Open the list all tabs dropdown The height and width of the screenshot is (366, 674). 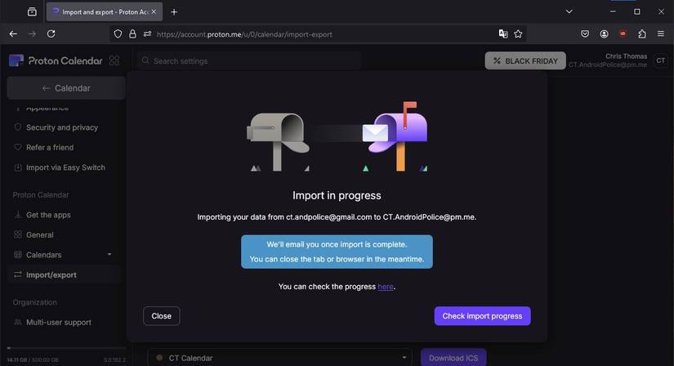pyautogui.click(x=569, y=11)
